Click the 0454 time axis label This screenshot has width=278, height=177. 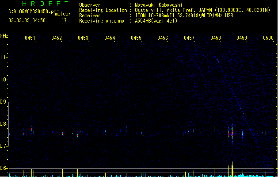[110, 38]
